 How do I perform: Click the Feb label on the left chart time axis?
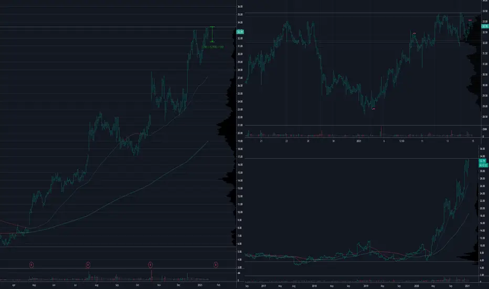(x=219, y=285)
